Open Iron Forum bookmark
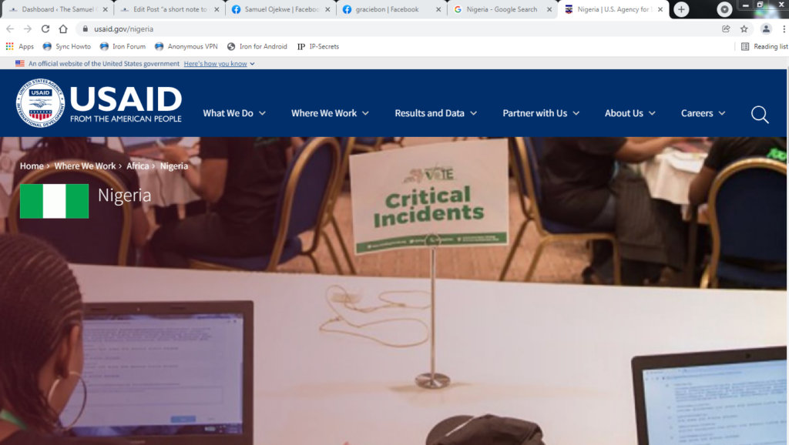Viewport: 789px width, 445px height. pos(123,46)
